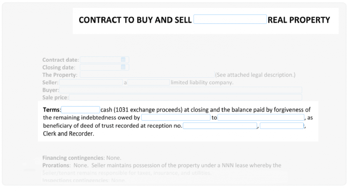Open the Contract date calendar picker

click(x=123, y=60)
